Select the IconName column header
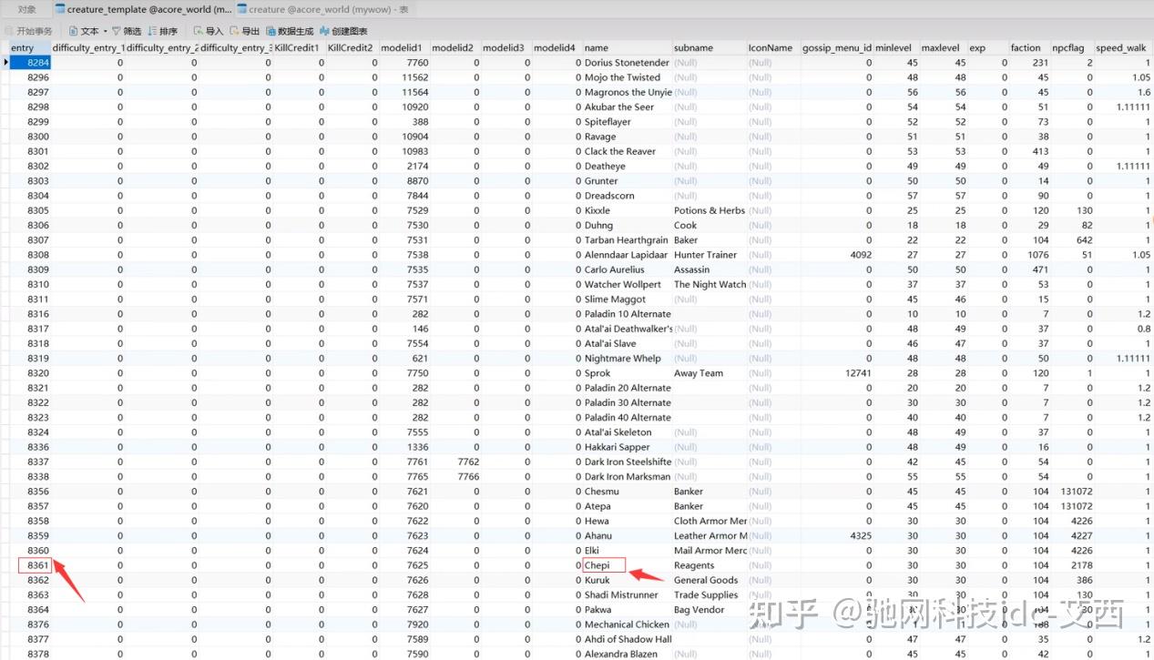This screenshot has width=1154, height=660. point(772,47)
